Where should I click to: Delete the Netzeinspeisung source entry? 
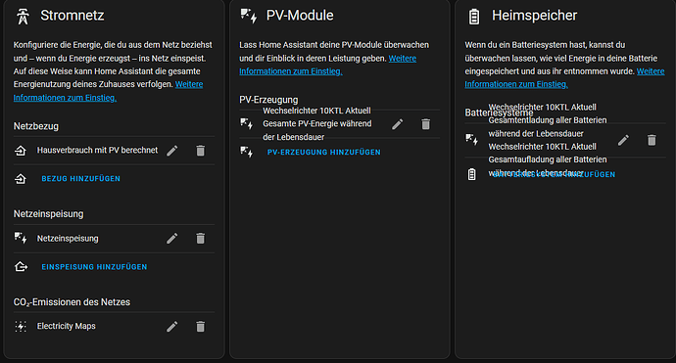(201, 239)
